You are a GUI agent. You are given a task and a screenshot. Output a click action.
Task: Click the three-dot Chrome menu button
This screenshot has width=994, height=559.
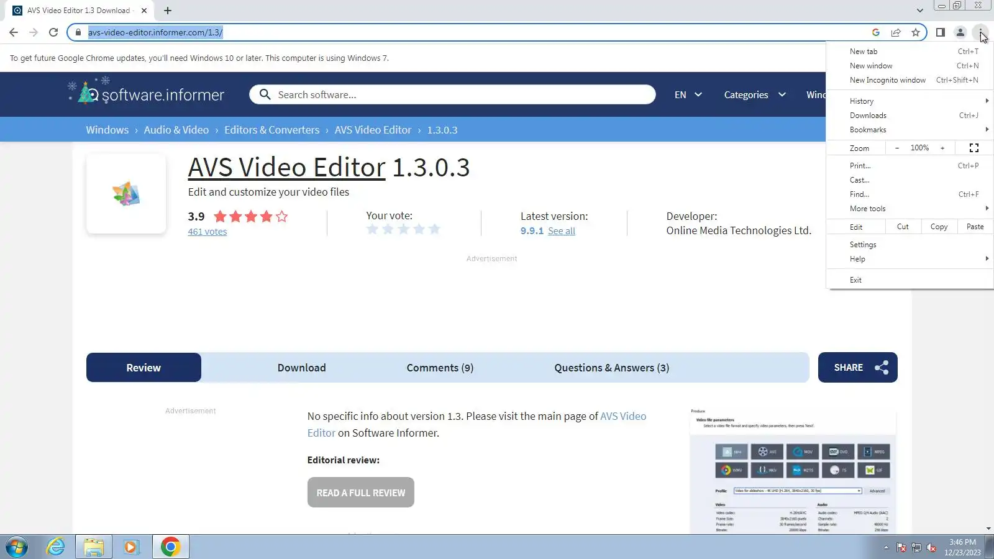tap(980, 32)
